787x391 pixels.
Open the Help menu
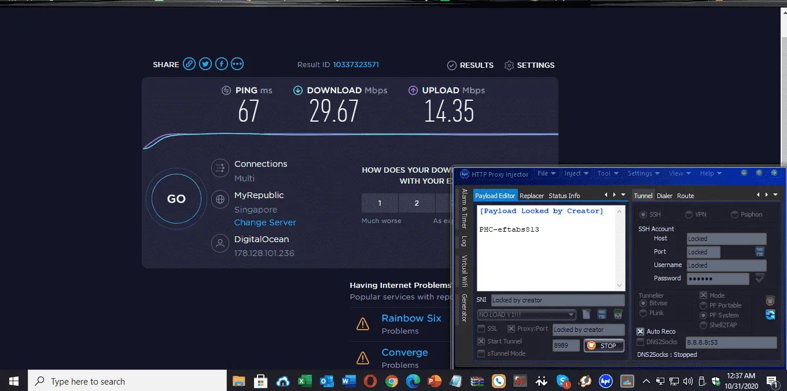click(x=711, y=173)
